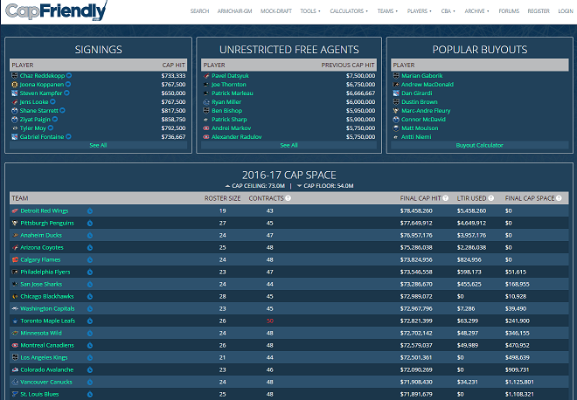Open the SEARCH nav item
Viewport: 577px width, 400px height.
click(x=199, y=11)
